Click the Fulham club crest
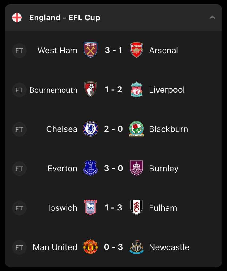The width and height of the screenshot is (227, 271). pyautogui.click(x=137, y=207)
